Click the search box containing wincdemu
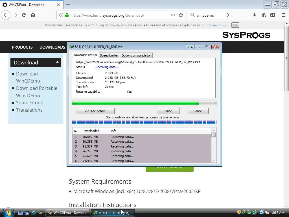The height and width of the screenshot is (217, 289). coord(209,15)
